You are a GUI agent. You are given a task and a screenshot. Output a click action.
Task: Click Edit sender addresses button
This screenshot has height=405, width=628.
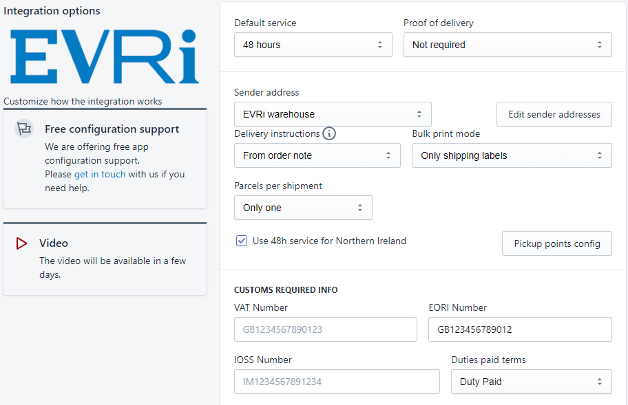(554, 114)
